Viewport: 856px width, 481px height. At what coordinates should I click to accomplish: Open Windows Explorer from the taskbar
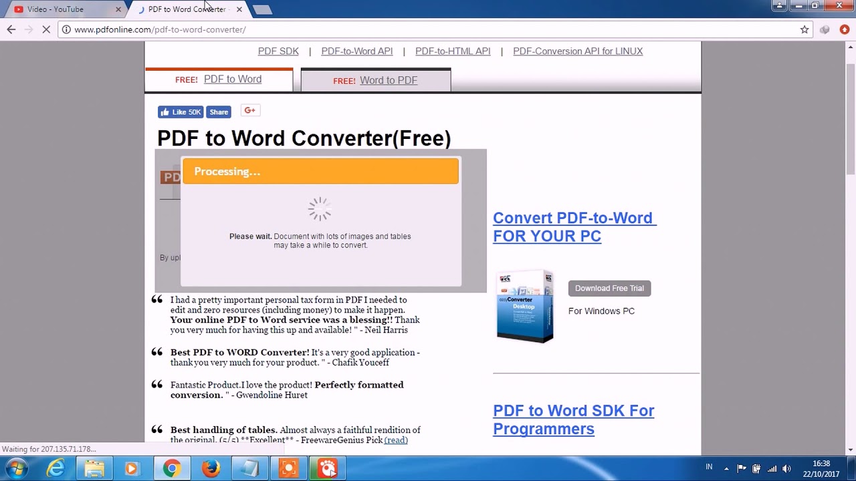click(x=94, y=469)
